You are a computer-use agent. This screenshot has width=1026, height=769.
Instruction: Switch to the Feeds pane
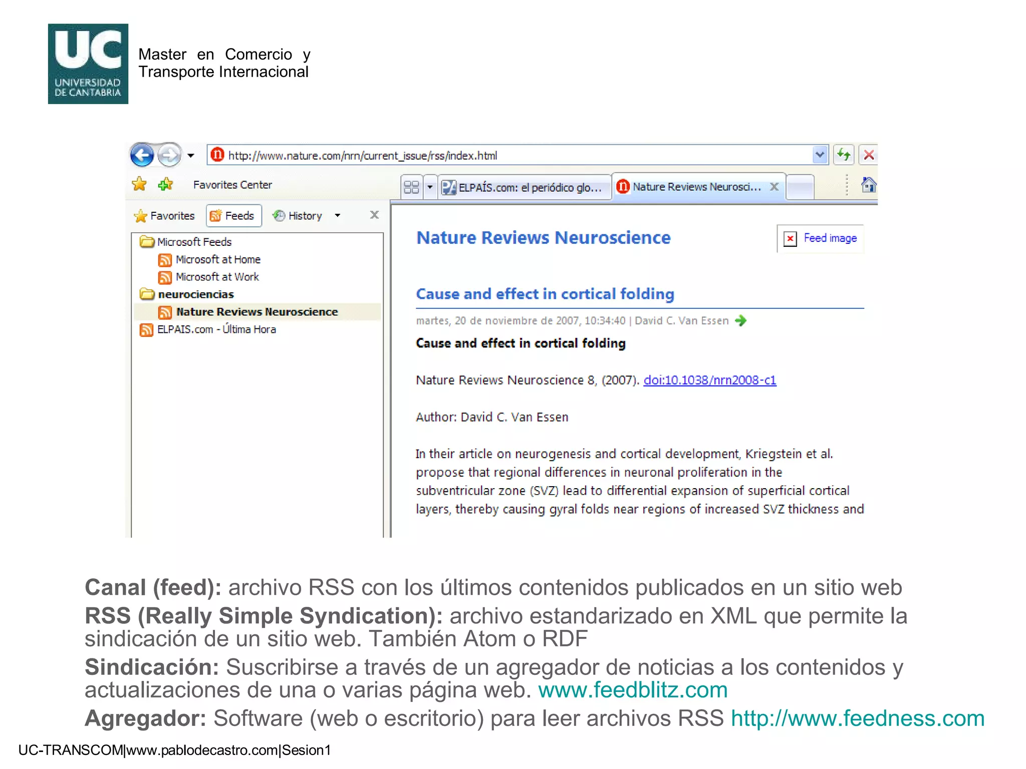233,216
